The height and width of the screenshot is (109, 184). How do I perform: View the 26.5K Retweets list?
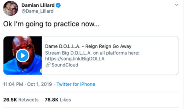[21, 100]
